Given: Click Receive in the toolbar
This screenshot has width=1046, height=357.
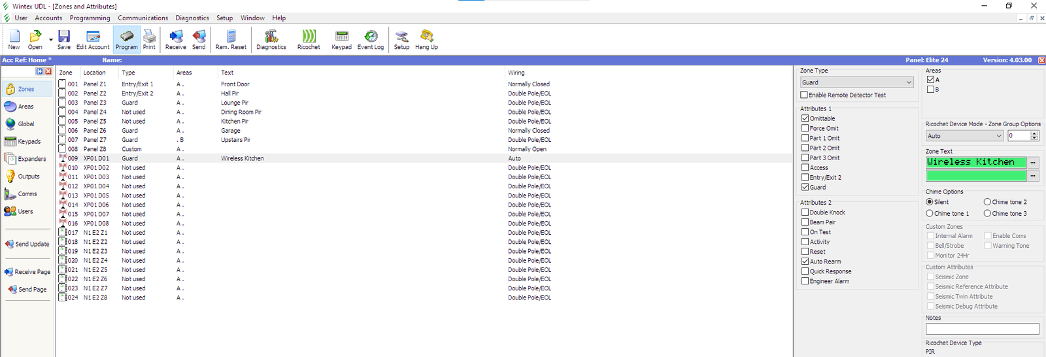Looking at the screenshot, I should click(175, 39).
